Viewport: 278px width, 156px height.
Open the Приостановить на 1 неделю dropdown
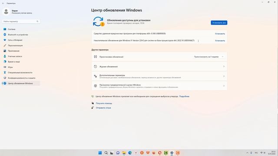point(208,57)
